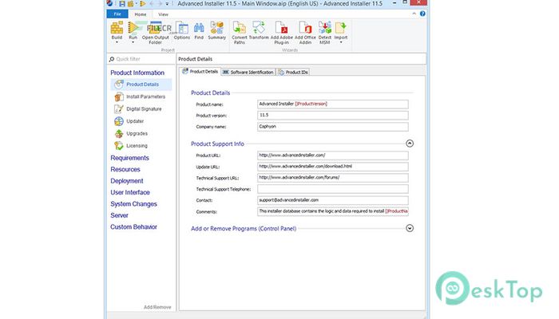Viewport: 559px width, 319px height.
Task: Open the Updater page
Action: pyautogui.click(x=135, y=121)
